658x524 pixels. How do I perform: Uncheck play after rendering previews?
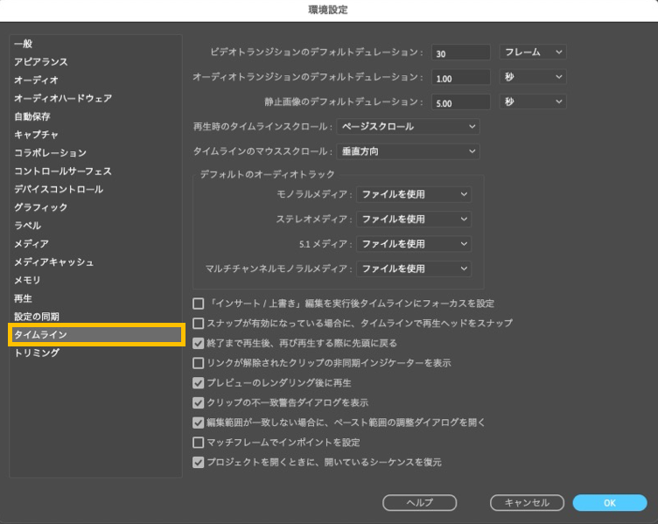[198, 382]
